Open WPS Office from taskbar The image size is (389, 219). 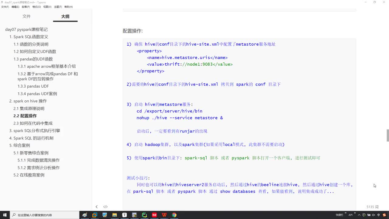click(164, 215)
